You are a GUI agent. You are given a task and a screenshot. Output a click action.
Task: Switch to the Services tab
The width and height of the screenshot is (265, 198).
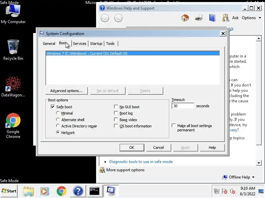click(79, 44)
